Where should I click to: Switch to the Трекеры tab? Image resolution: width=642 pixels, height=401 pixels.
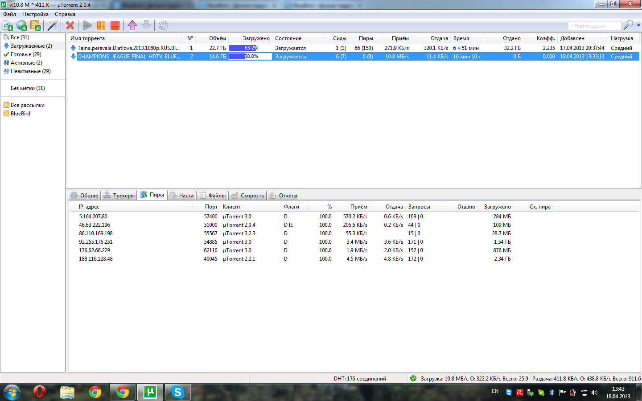coord(119,196)
